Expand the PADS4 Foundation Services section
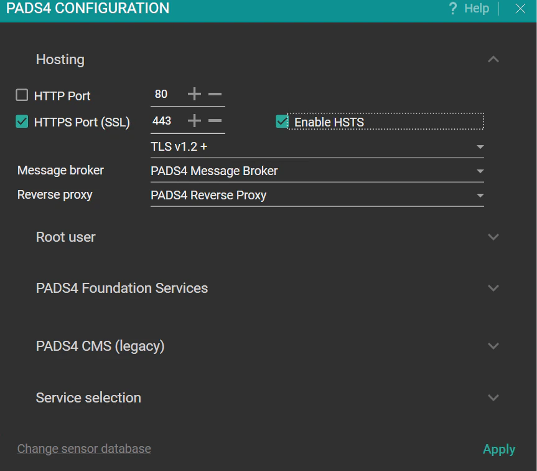Image resolution: width=537 pixels, height=471 pixels. click(493, 288)
